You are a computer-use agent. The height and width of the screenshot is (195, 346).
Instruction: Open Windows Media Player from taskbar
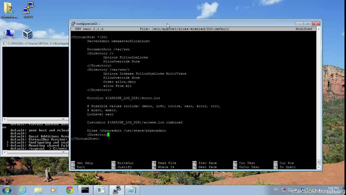pyautogui.click(x=53, y=190)
